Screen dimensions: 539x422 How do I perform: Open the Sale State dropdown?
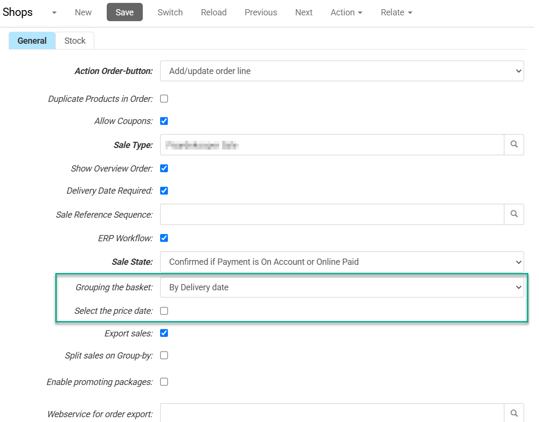coord(341,262)
